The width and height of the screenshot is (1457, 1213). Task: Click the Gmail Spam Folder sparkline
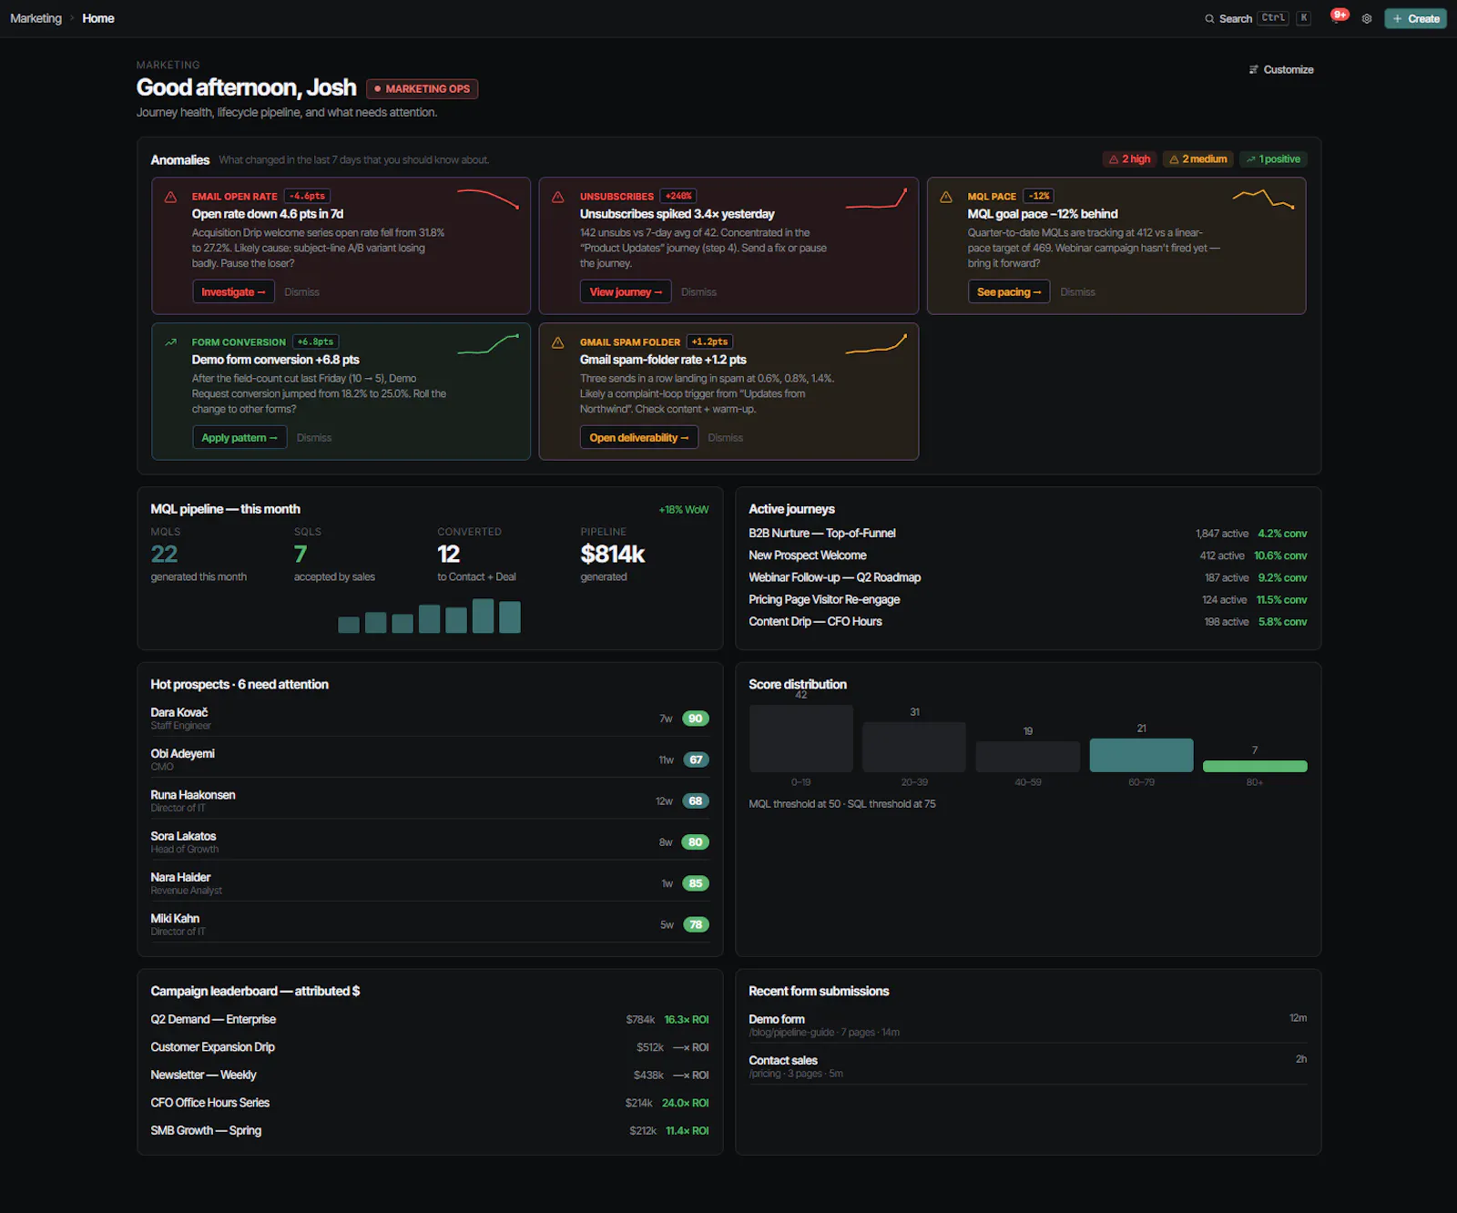click(x=876, y=344)
